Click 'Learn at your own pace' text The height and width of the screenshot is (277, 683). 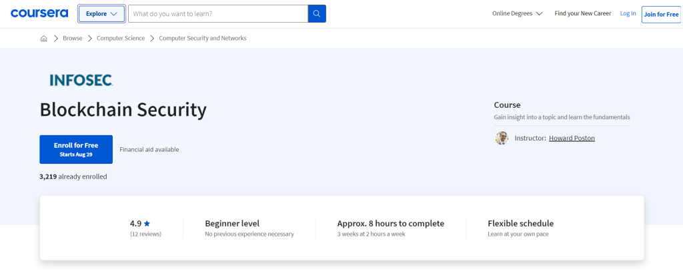click(518, 234)
